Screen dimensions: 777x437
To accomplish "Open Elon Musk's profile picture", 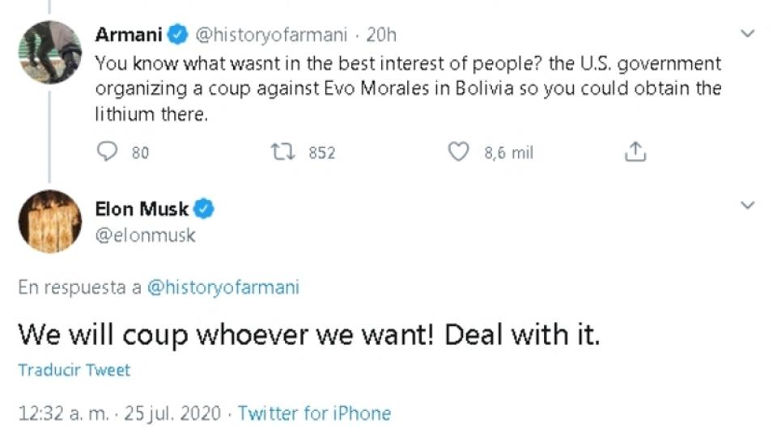I will (50, 223).
